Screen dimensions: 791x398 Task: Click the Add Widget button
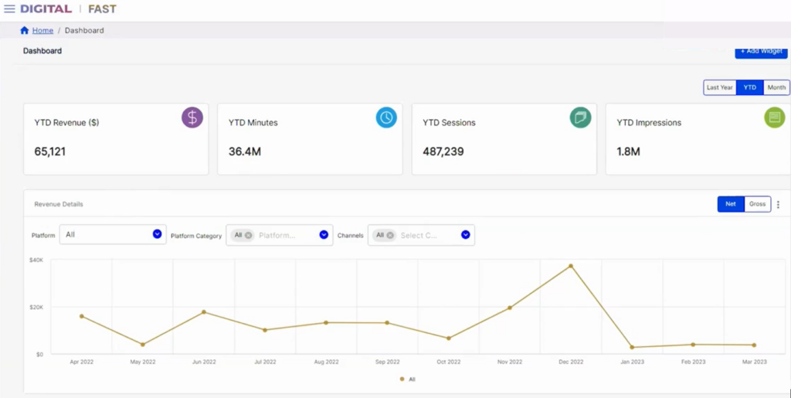[761, 52]
